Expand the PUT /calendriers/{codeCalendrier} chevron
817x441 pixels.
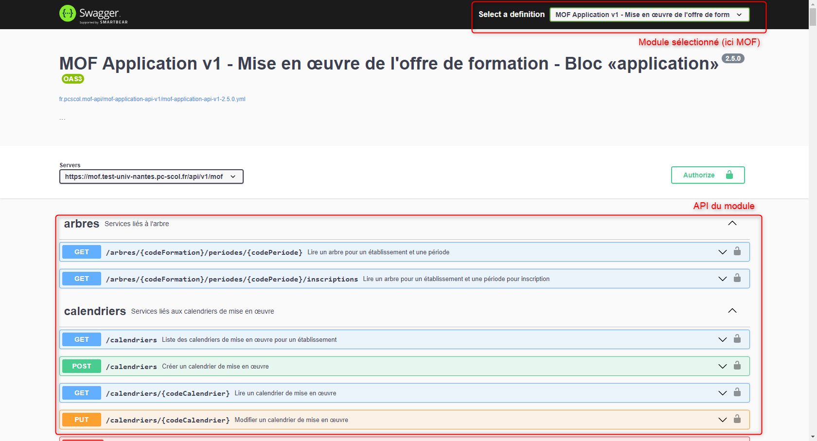click(722, 420)
